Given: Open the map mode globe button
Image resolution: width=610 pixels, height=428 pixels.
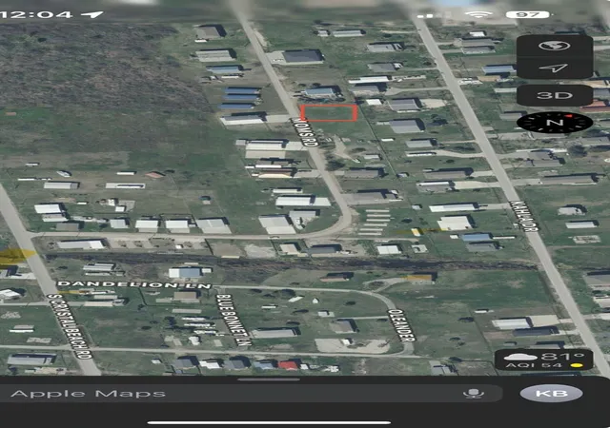Looking at the screenshot, I should click(555, 46).
